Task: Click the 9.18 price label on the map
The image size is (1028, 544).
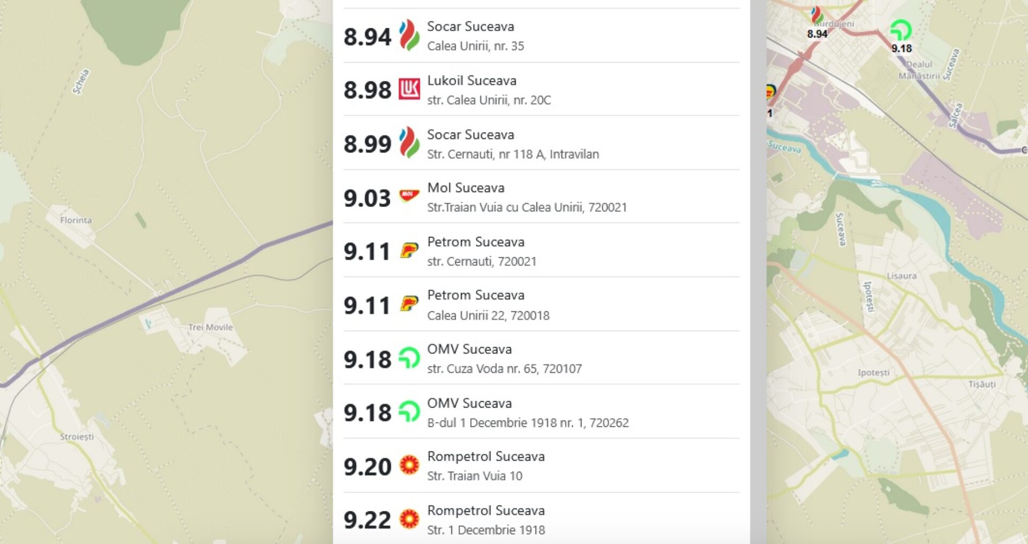Action: click(902, 49)
